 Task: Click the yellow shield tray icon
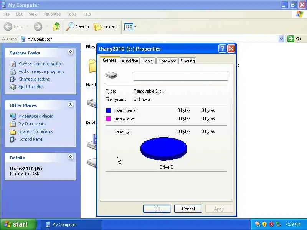[264, 224]
